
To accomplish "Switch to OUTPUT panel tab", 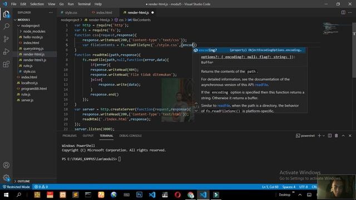I will 88,136.
